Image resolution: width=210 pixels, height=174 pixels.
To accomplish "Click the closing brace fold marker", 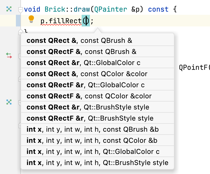I will pos(20,32).
